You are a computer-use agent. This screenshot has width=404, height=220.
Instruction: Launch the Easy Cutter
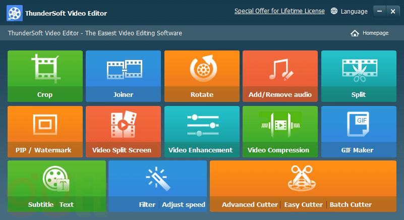coord(304,205)
